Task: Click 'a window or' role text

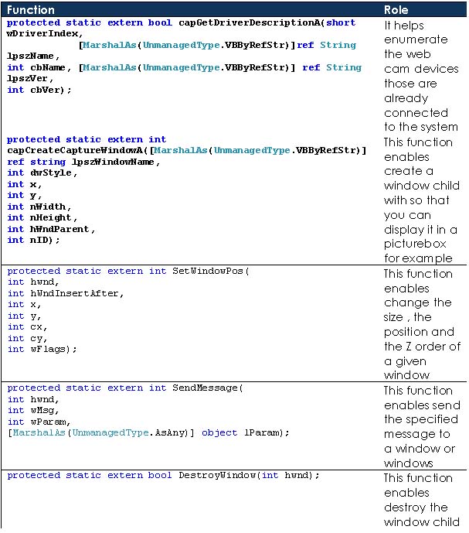Action: click(x=420, y=449)
